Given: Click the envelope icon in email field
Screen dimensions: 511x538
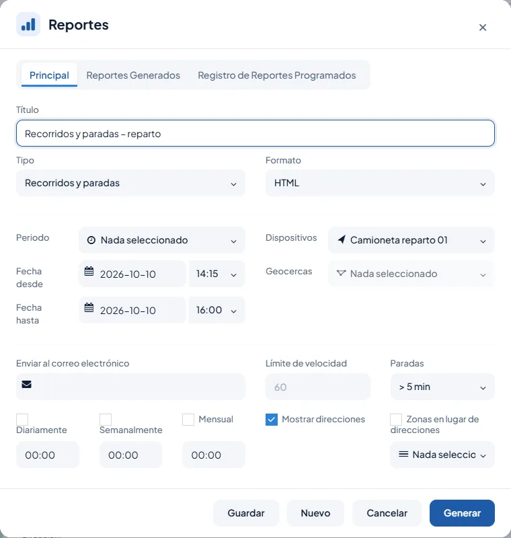Looking at the screenshot, I should click(27, 384).
